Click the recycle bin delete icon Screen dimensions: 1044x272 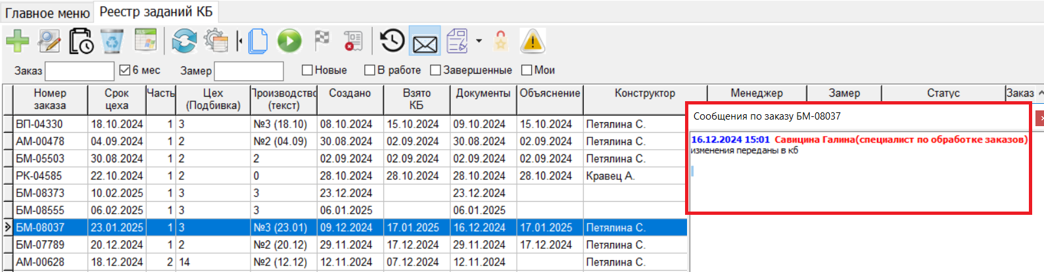click(112, 41)
